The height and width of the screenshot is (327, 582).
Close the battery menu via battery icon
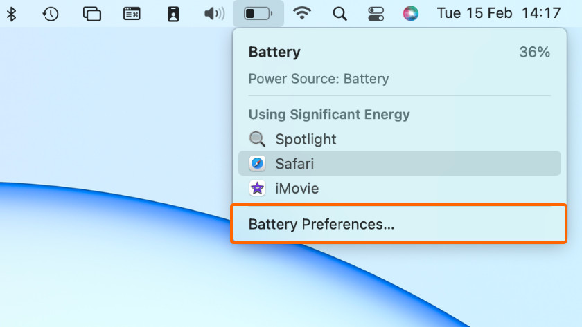(258, 14)
